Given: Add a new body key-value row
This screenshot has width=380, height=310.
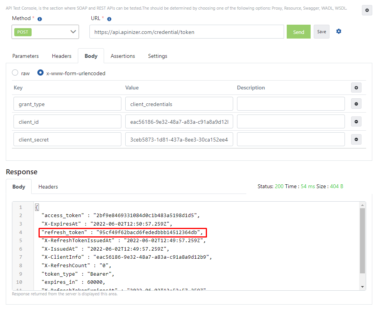Looking at the screenshot, I should point(356,88).
